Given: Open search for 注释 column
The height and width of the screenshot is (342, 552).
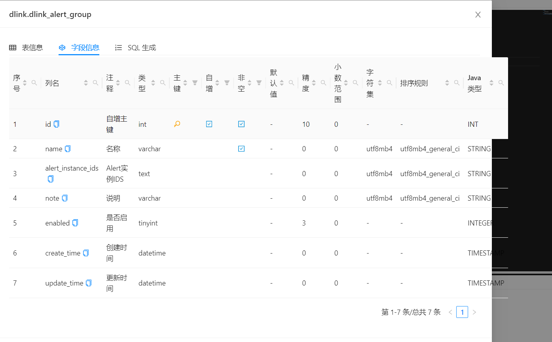Looking at the screenshot, I should pos(127,83).
